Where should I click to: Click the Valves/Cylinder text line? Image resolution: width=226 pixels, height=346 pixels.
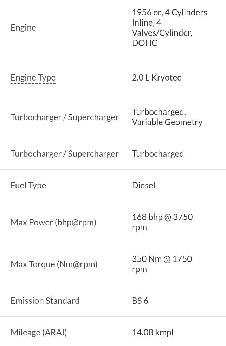pos(162,33)
